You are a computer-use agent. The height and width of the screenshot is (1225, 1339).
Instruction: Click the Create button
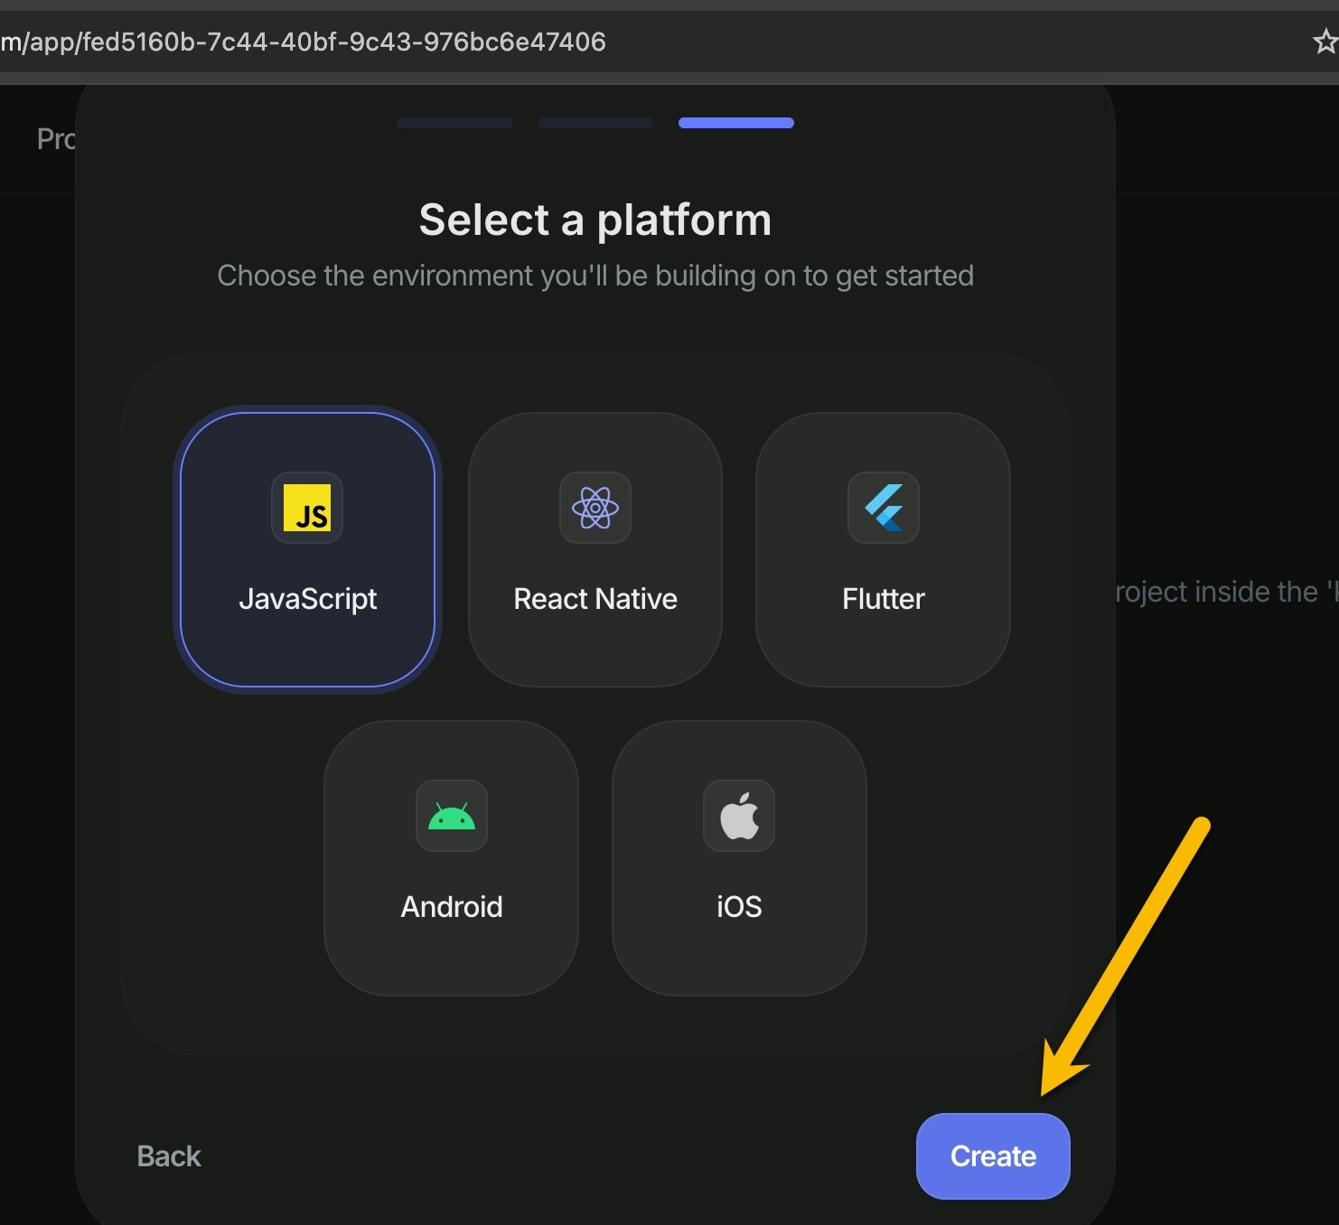pos(993,1156)
